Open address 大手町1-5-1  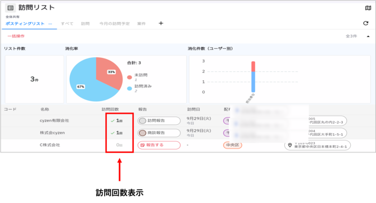pyautogui.click(x=327, y=133)
